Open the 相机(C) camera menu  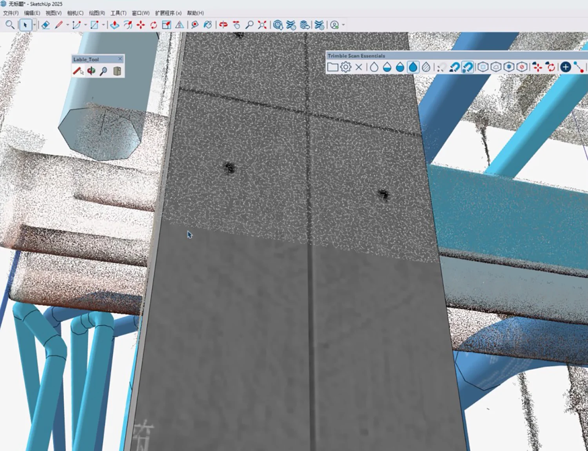tap(75, 13)
